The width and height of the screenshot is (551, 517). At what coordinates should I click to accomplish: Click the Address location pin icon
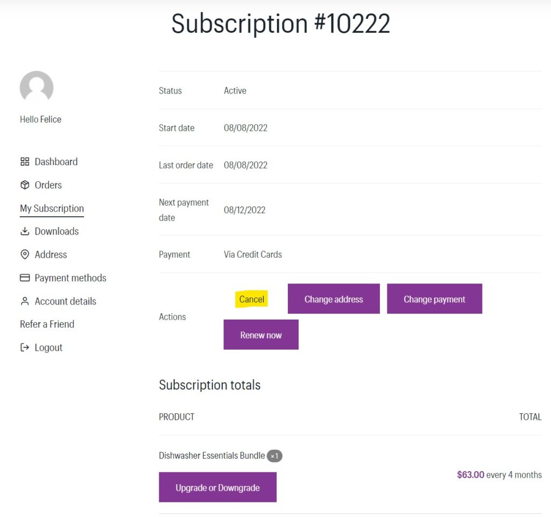pyautogui.click(x=25, y=254)
